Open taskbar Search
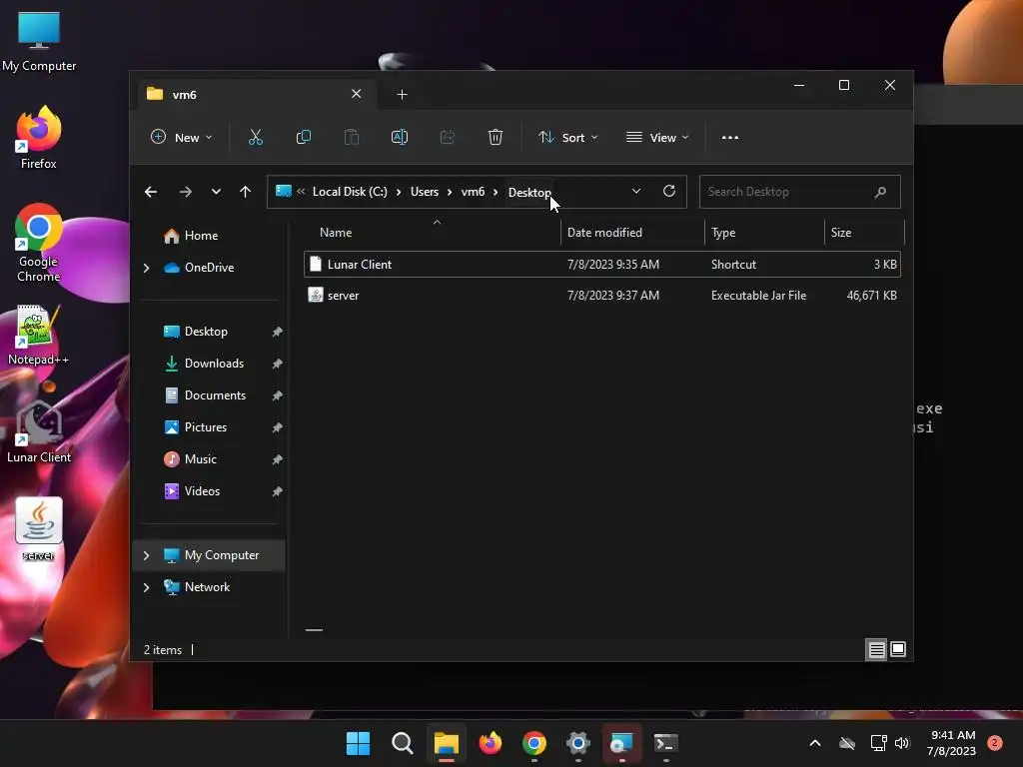Screen dimensions: 1023x767 (402, 743)
